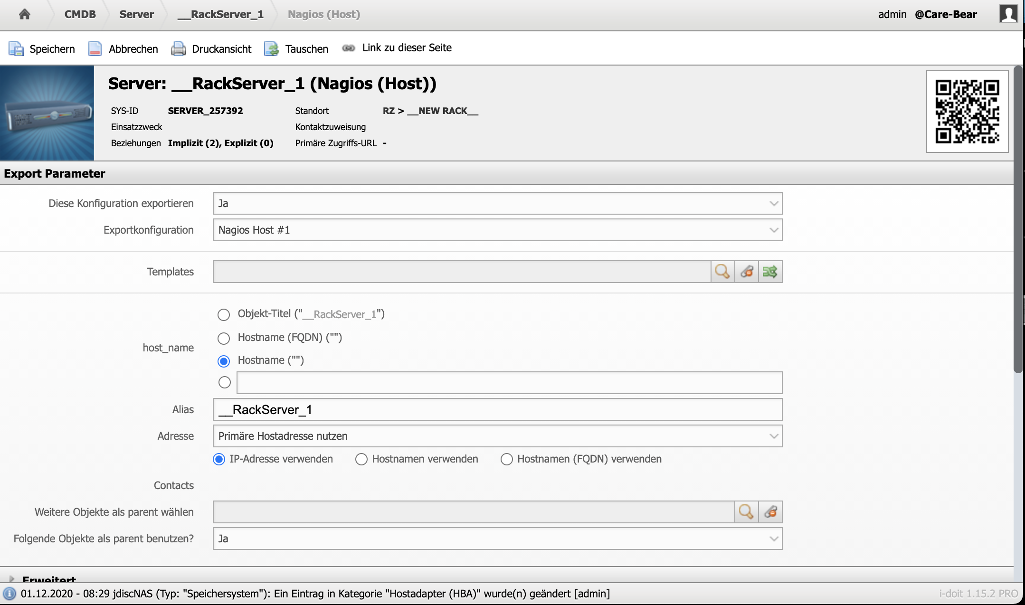Choose IP-Adresse verwenden radio
1025x605 pixels.
click(219, 459)
